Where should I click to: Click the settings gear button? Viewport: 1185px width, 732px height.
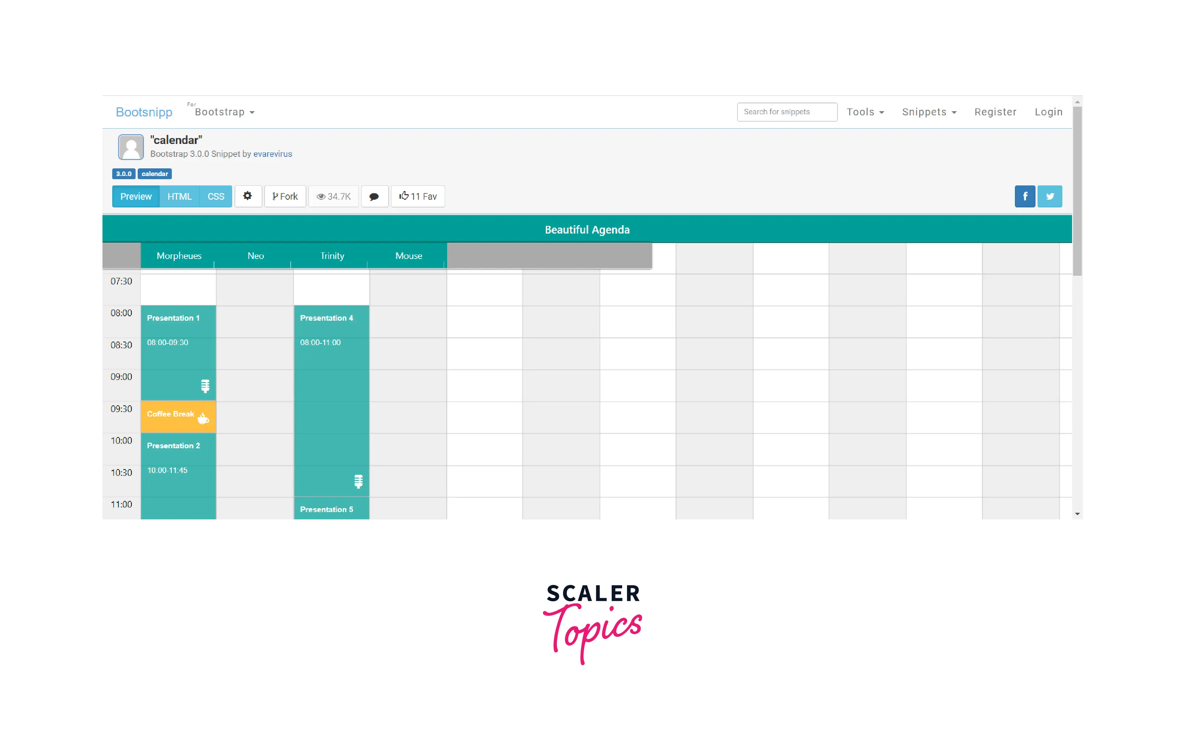247,196
